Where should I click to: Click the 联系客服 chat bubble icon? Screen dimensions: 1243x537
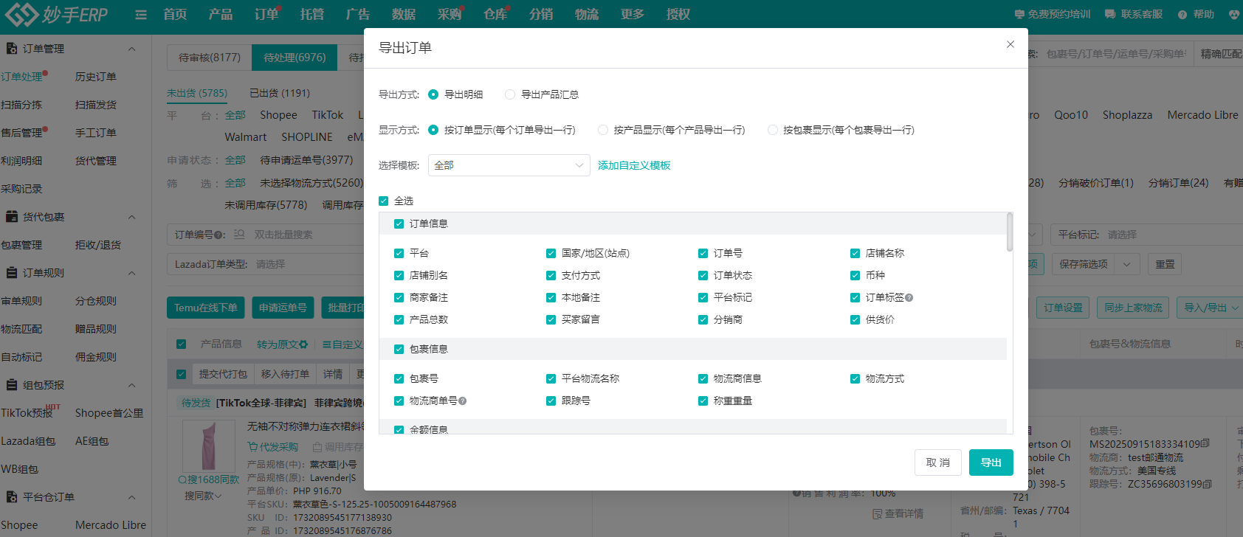coord(1110,15)
